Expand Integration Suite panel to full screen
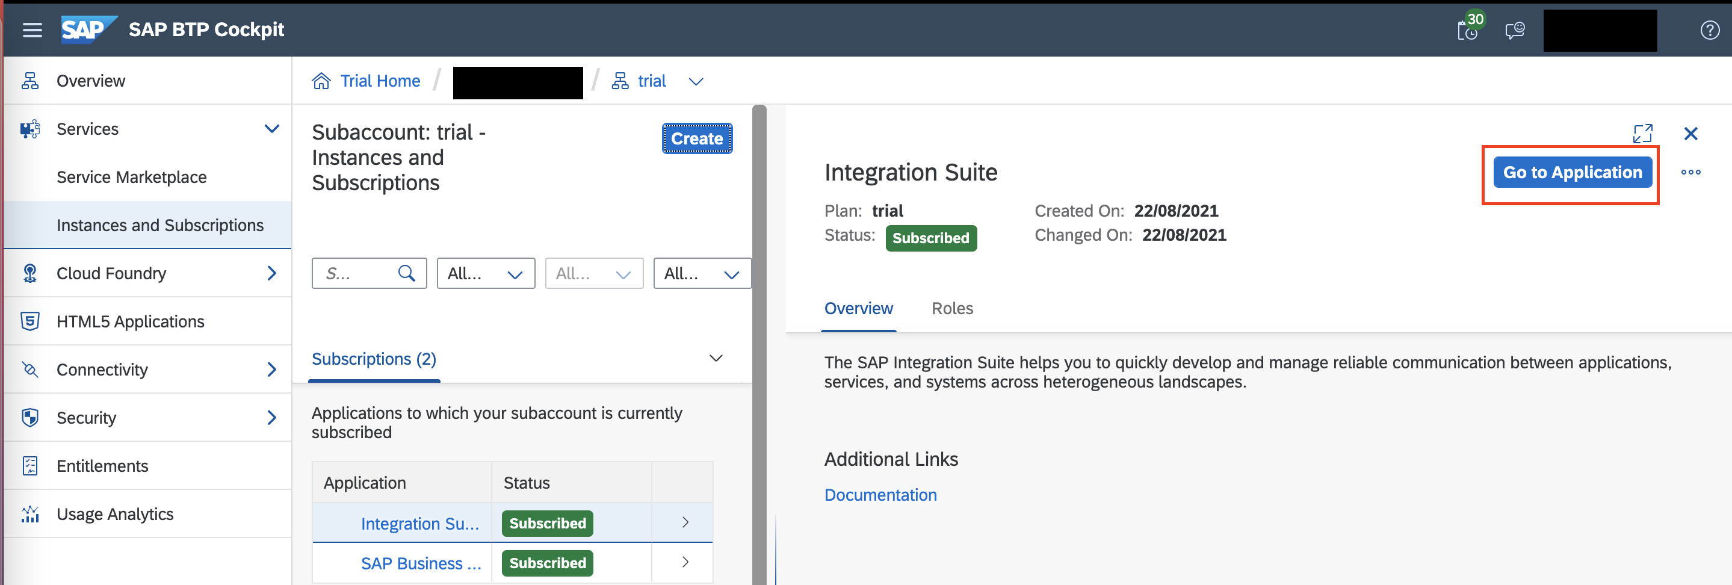The image size is (1732, 585). 1642,133
